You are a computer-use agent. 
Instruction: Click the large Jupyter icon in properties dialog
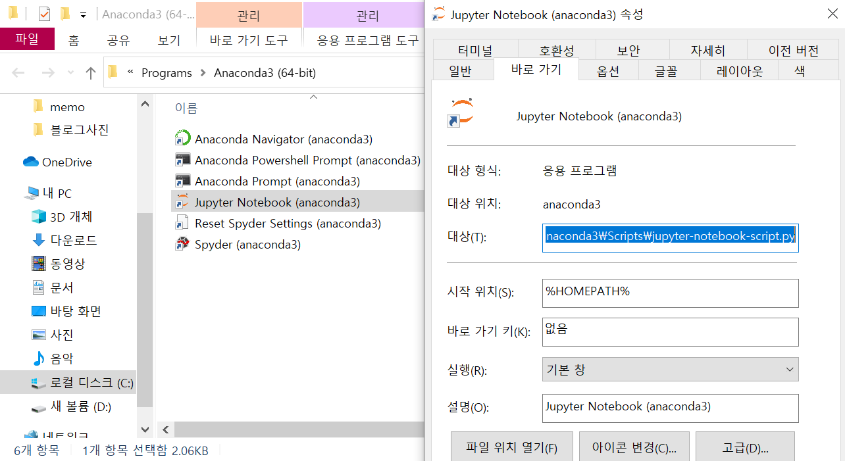461,113
